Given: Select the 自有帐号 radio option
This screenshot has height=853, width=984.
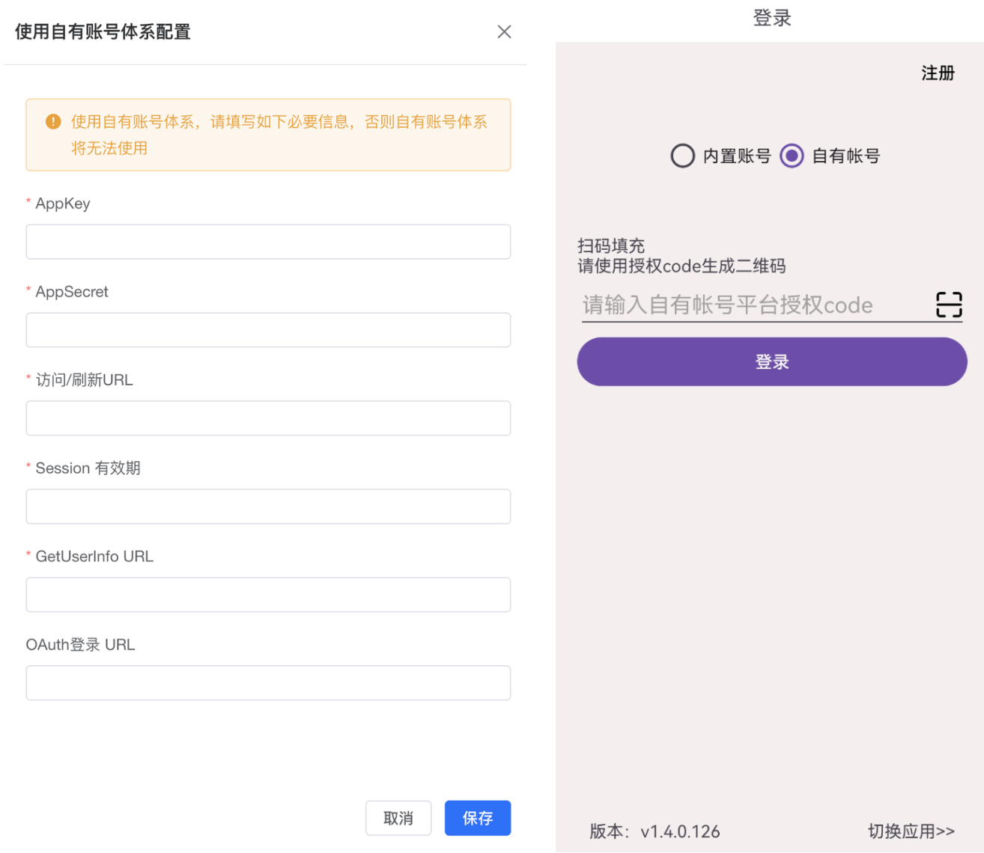Looking at the screenshot, I should [x=792, y=156].
